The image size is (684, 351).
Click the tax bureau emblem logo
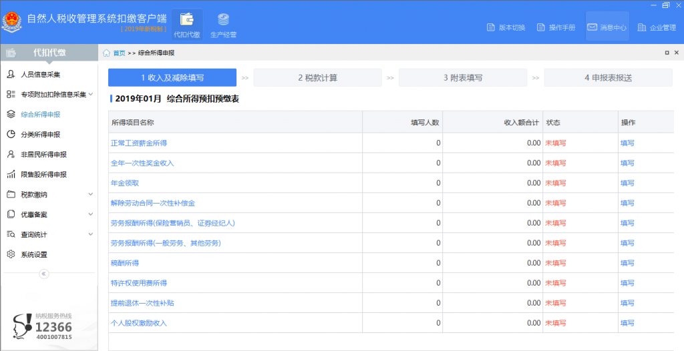12,22
